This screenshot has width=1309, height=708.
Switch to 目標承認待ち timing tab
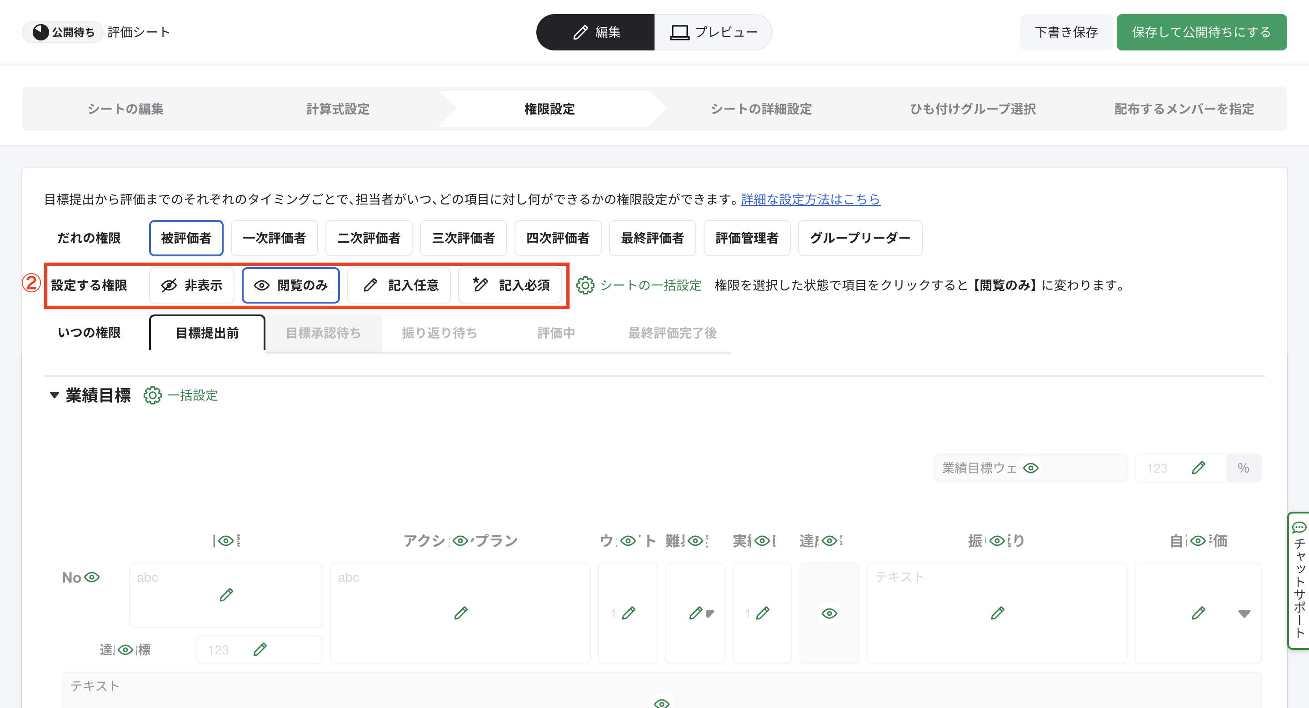coord(323,333)
